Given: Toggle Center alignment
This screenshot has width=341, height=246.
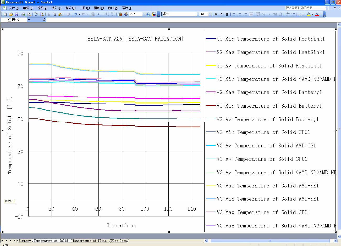Looking at the screenshot, I should tap(240, 14).
